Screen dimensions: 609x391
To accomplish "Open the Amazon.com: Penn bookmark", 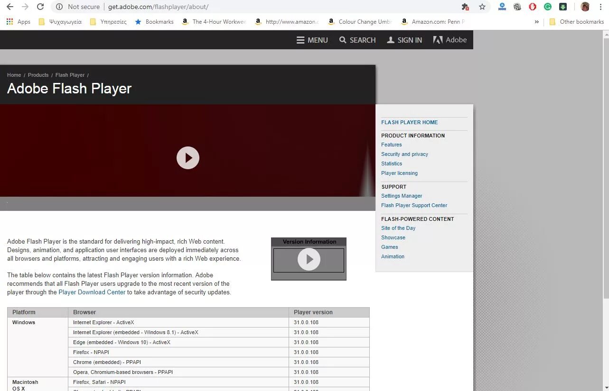I will pyautogui.click(x=433, y=22).
